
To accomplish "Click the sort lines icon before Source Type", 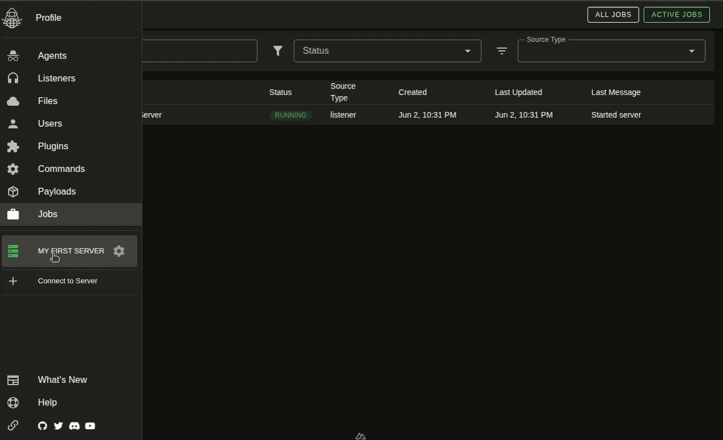I will pyautogui.click(x=501, y=51).
